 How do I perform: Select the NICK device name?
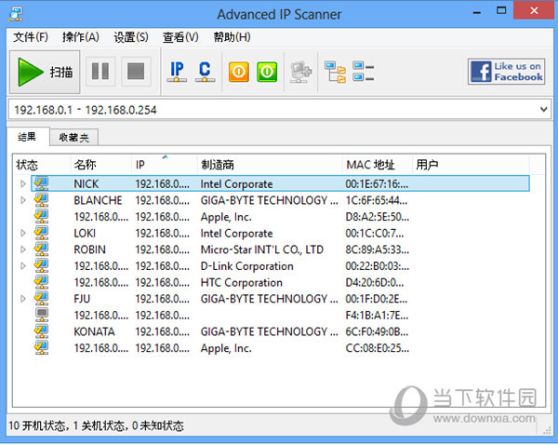click(x=86, y=183)
